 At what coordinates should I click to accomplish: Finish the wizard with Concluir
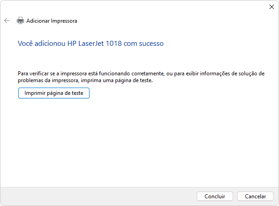(215, 196)
